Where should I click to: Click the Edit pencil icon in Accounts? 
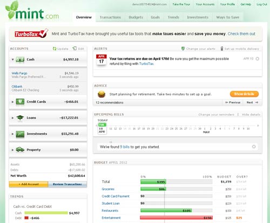(x=75, y=48)
